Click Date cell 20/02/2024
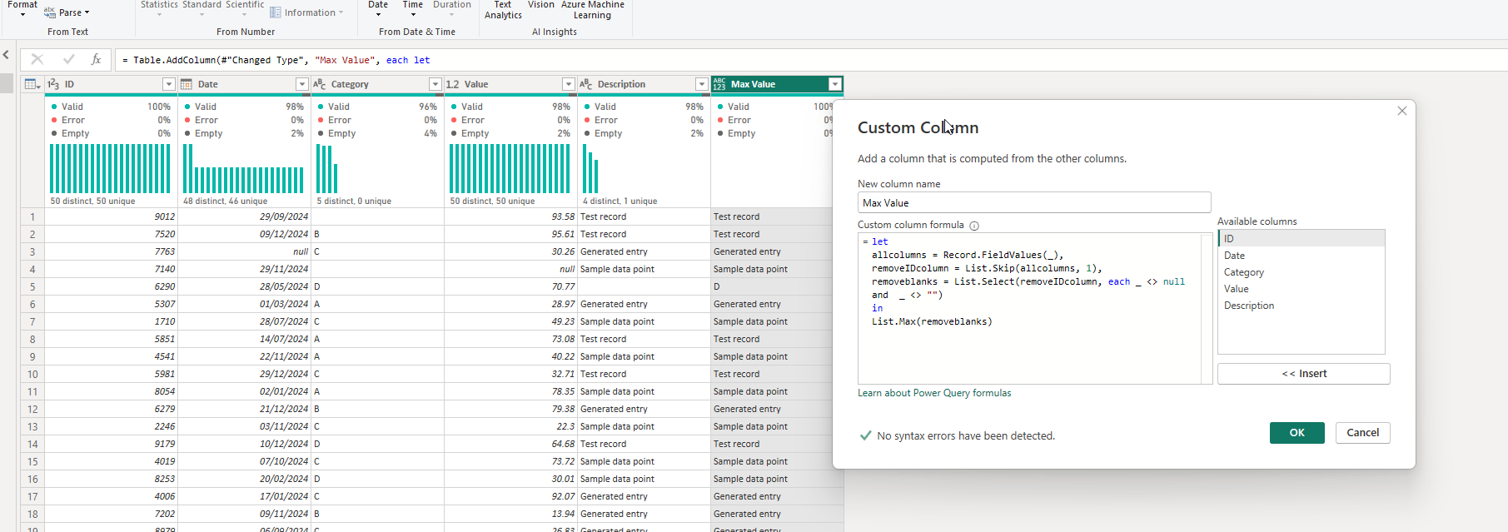 (x=244, y=479)
